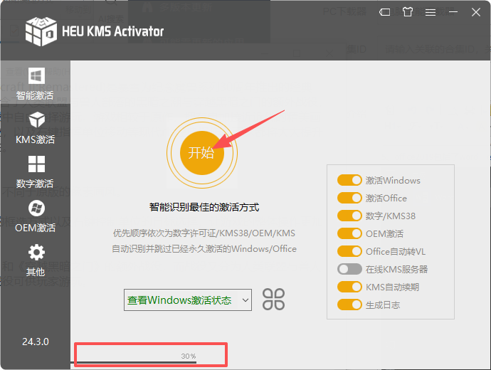This screenshot has width=491, height=370.
Task: Open the 数字激活 sidebar tab
Action: pyautogui.click(x=36, y=172)
